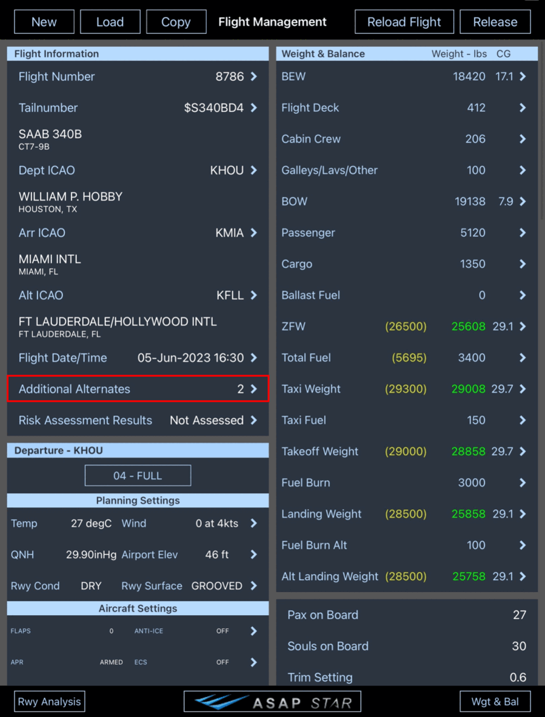Open the Takeoff Weight chevron

pos(523,452)
